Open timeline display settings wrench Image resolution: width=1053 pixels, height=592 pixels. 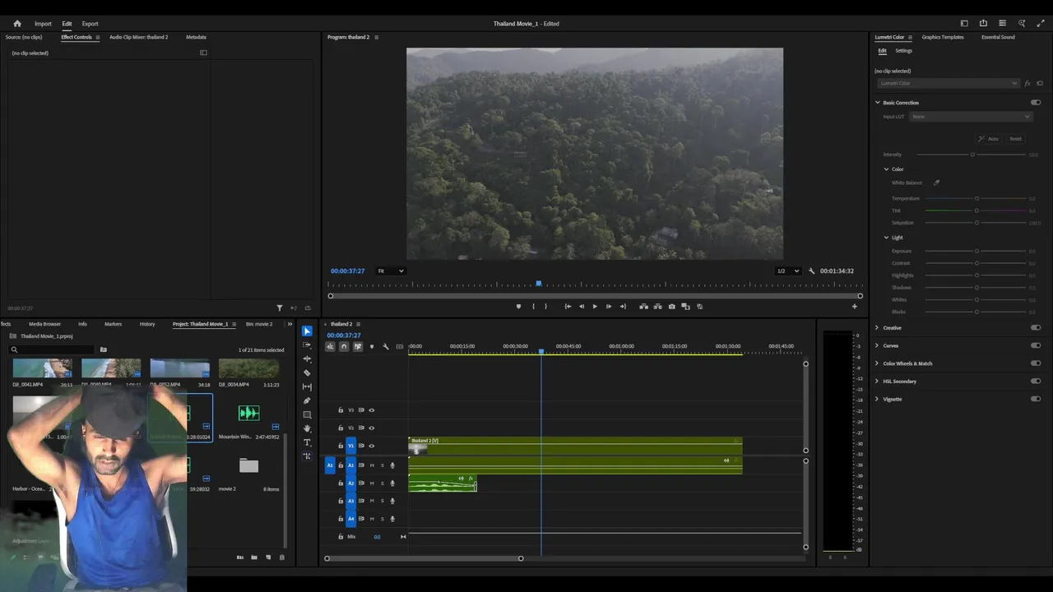[x=385, y=347]
